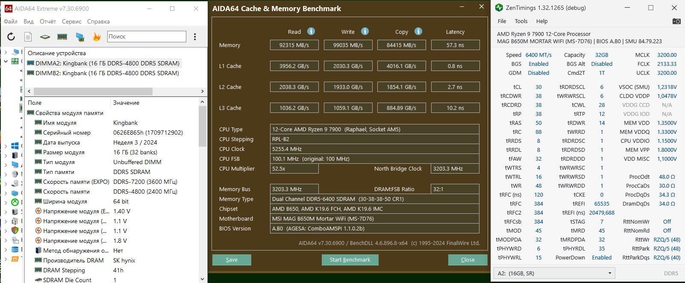This screenshot has width=685, height=283.
Task: Select the Windows logo tree icon
Action: pyautogui.click(x=15, y=146)
